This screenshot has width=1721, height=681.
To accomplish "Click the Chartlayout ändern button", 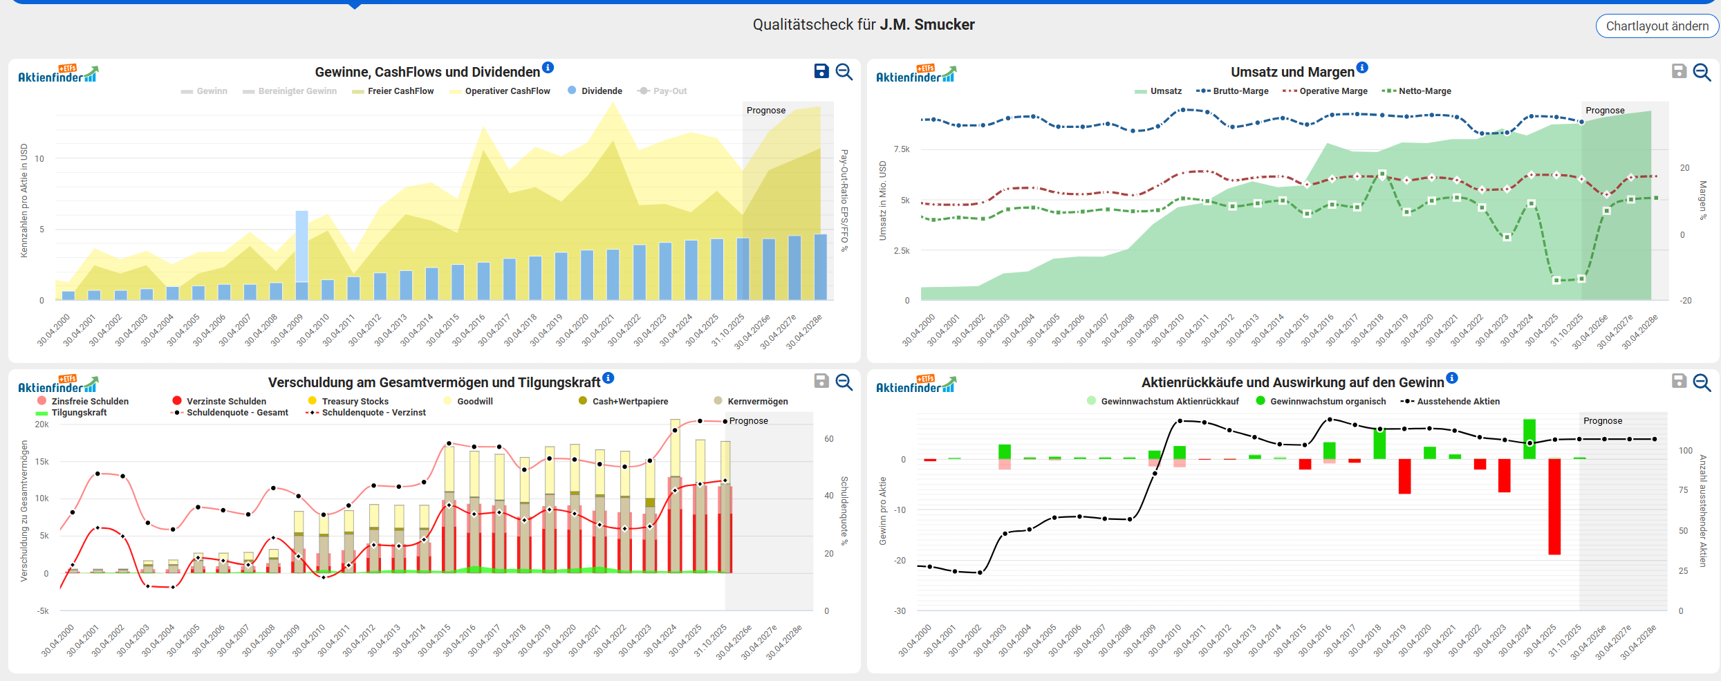I will tap(1657, 26).
